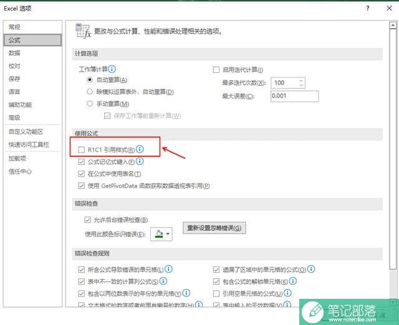Enable the R1C1 引用样式 checkbox
Image resolution: width=399 pixels, height=325 pixels.
[x=81, y=149]
